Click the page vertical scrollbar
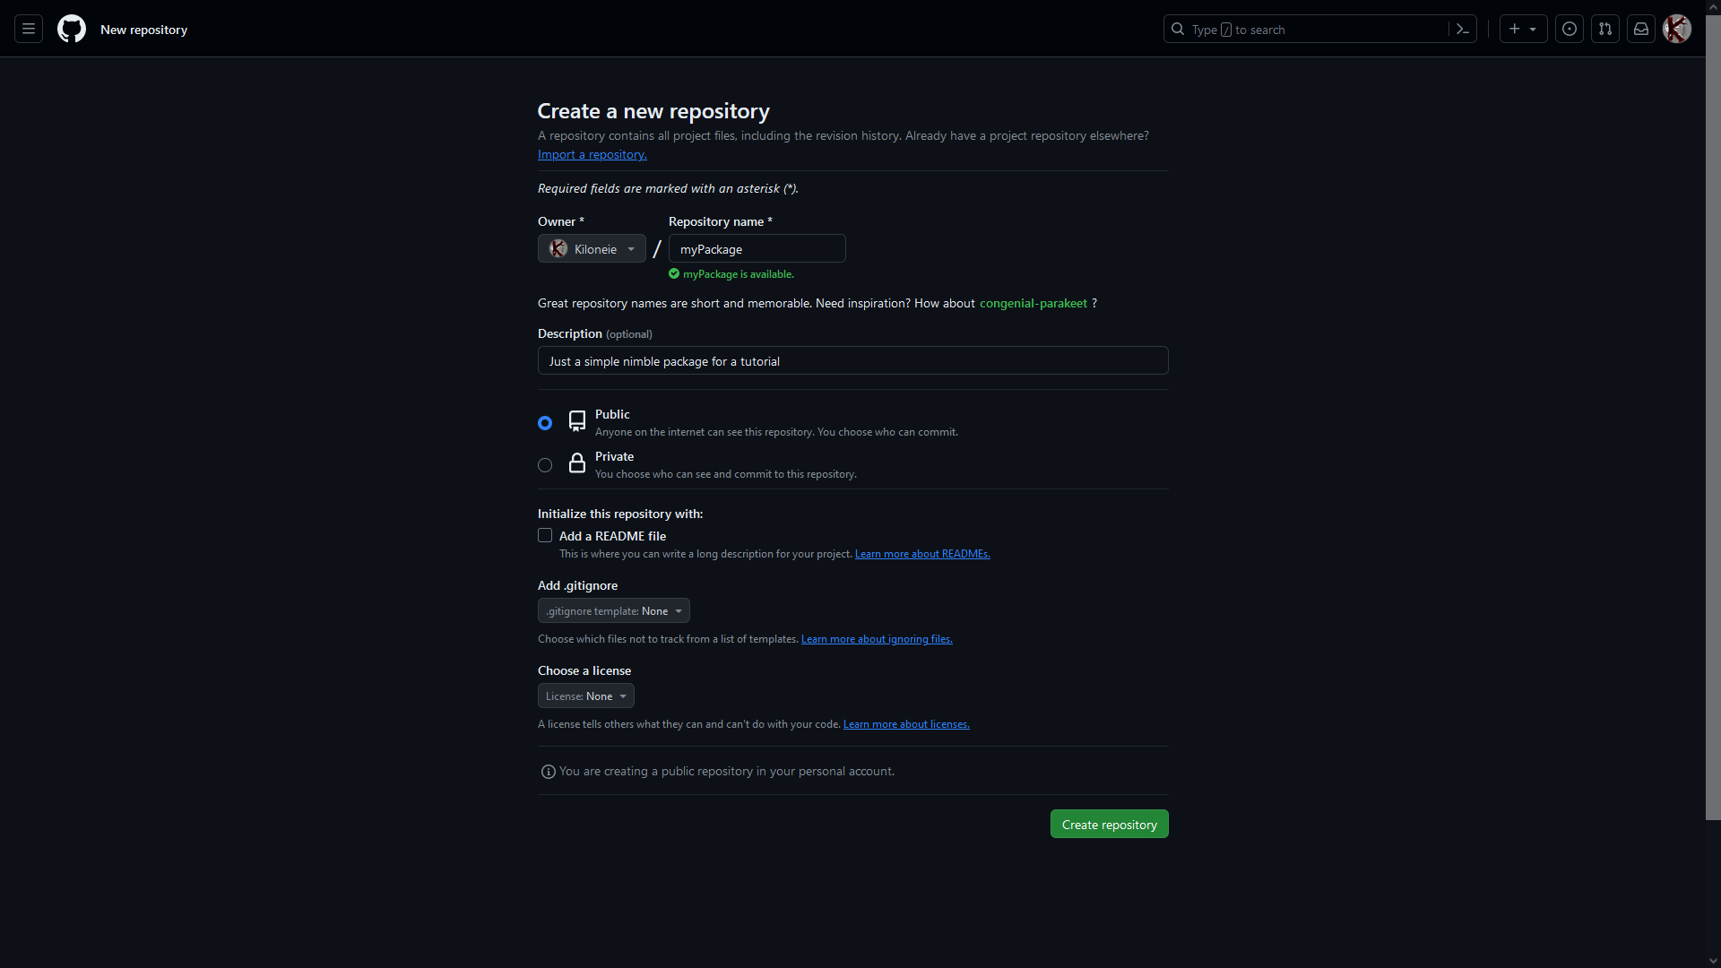Viewport: 1721px width, 968px height. pyautogui.click(x=1713, y=417)
